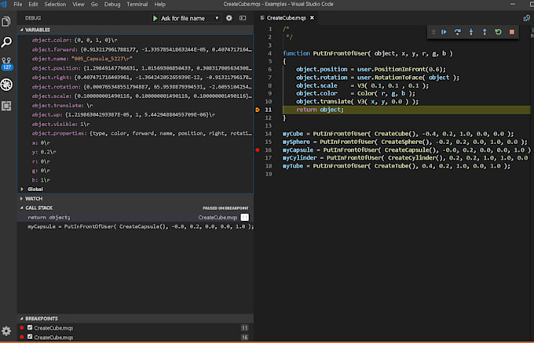
Task: Open the Manage gear at bottom left
Action: (6, 330)
